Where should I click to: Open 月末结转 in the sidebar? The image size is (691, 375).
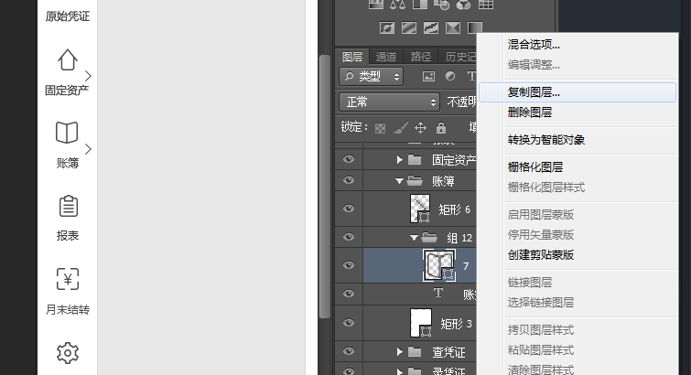pyautogui.click(x=67, y=292)
